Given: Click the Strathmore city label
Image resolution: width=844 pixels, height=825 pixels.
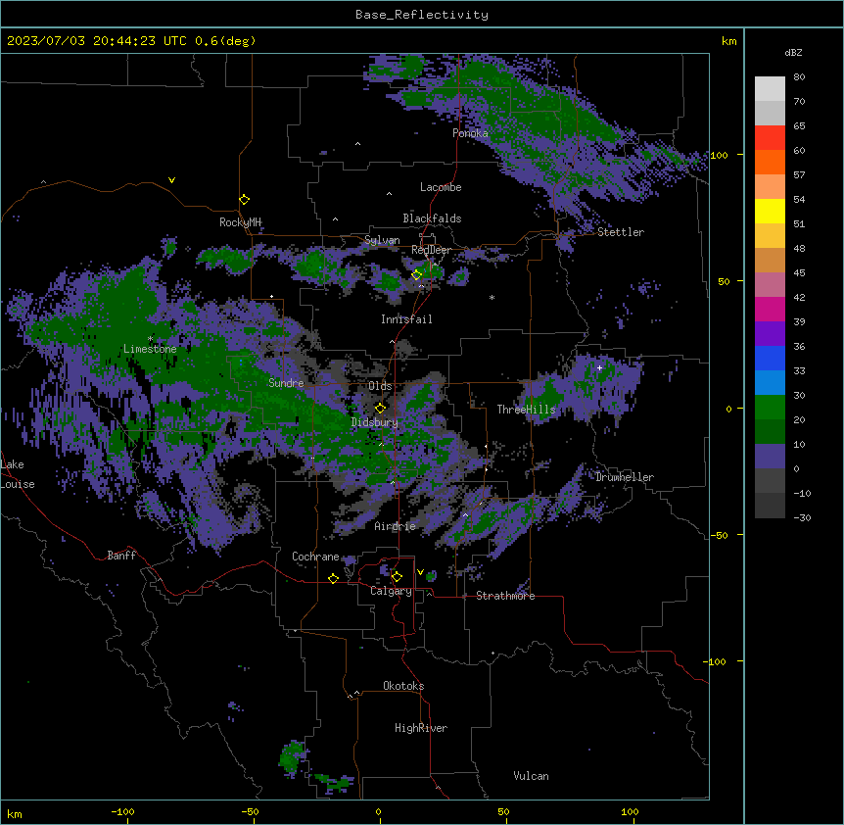Looking at the screenshot, I should tap(505, 596).
